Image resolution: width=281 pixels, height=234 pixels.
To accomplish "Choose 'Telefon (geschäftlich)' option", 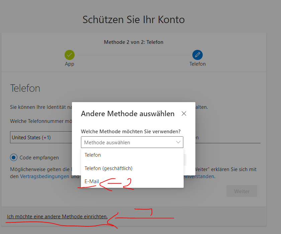I will pyautogui.click(x=108, y=168).
